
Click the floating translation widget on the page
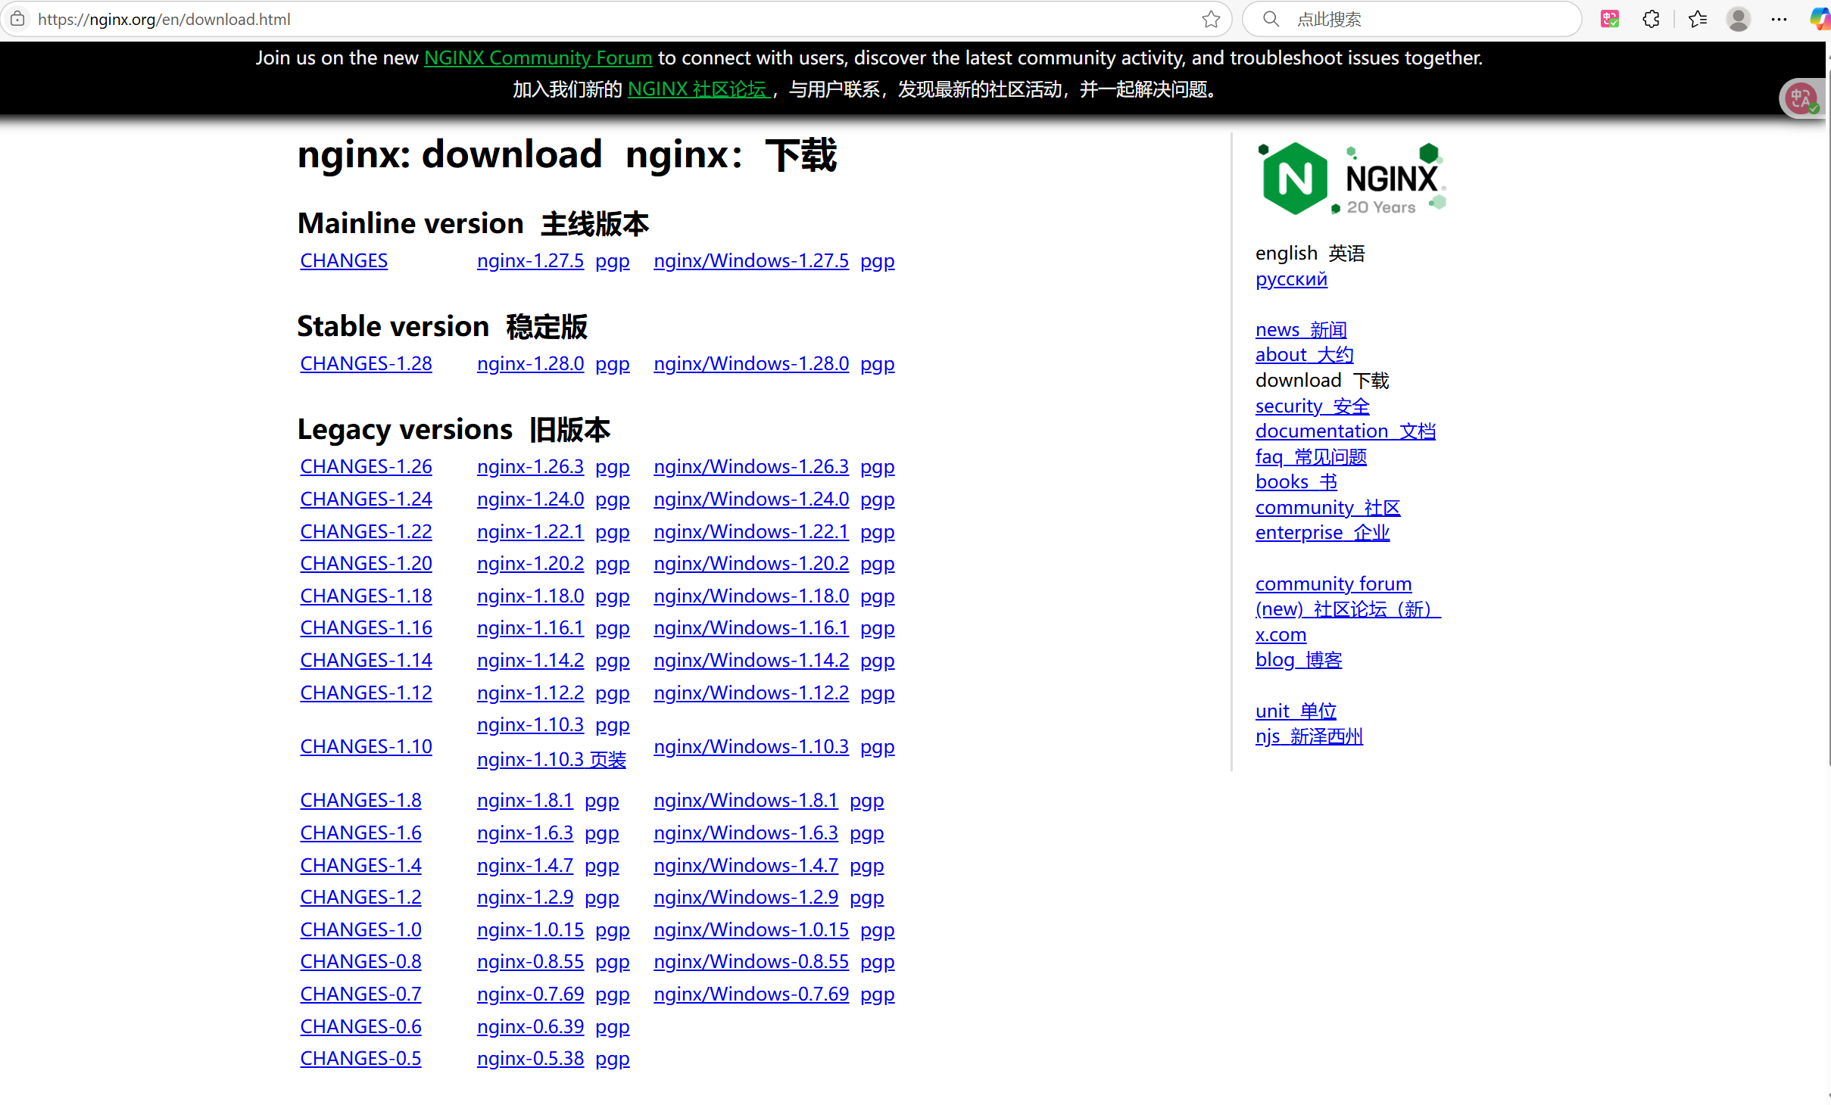[1801, 97]
